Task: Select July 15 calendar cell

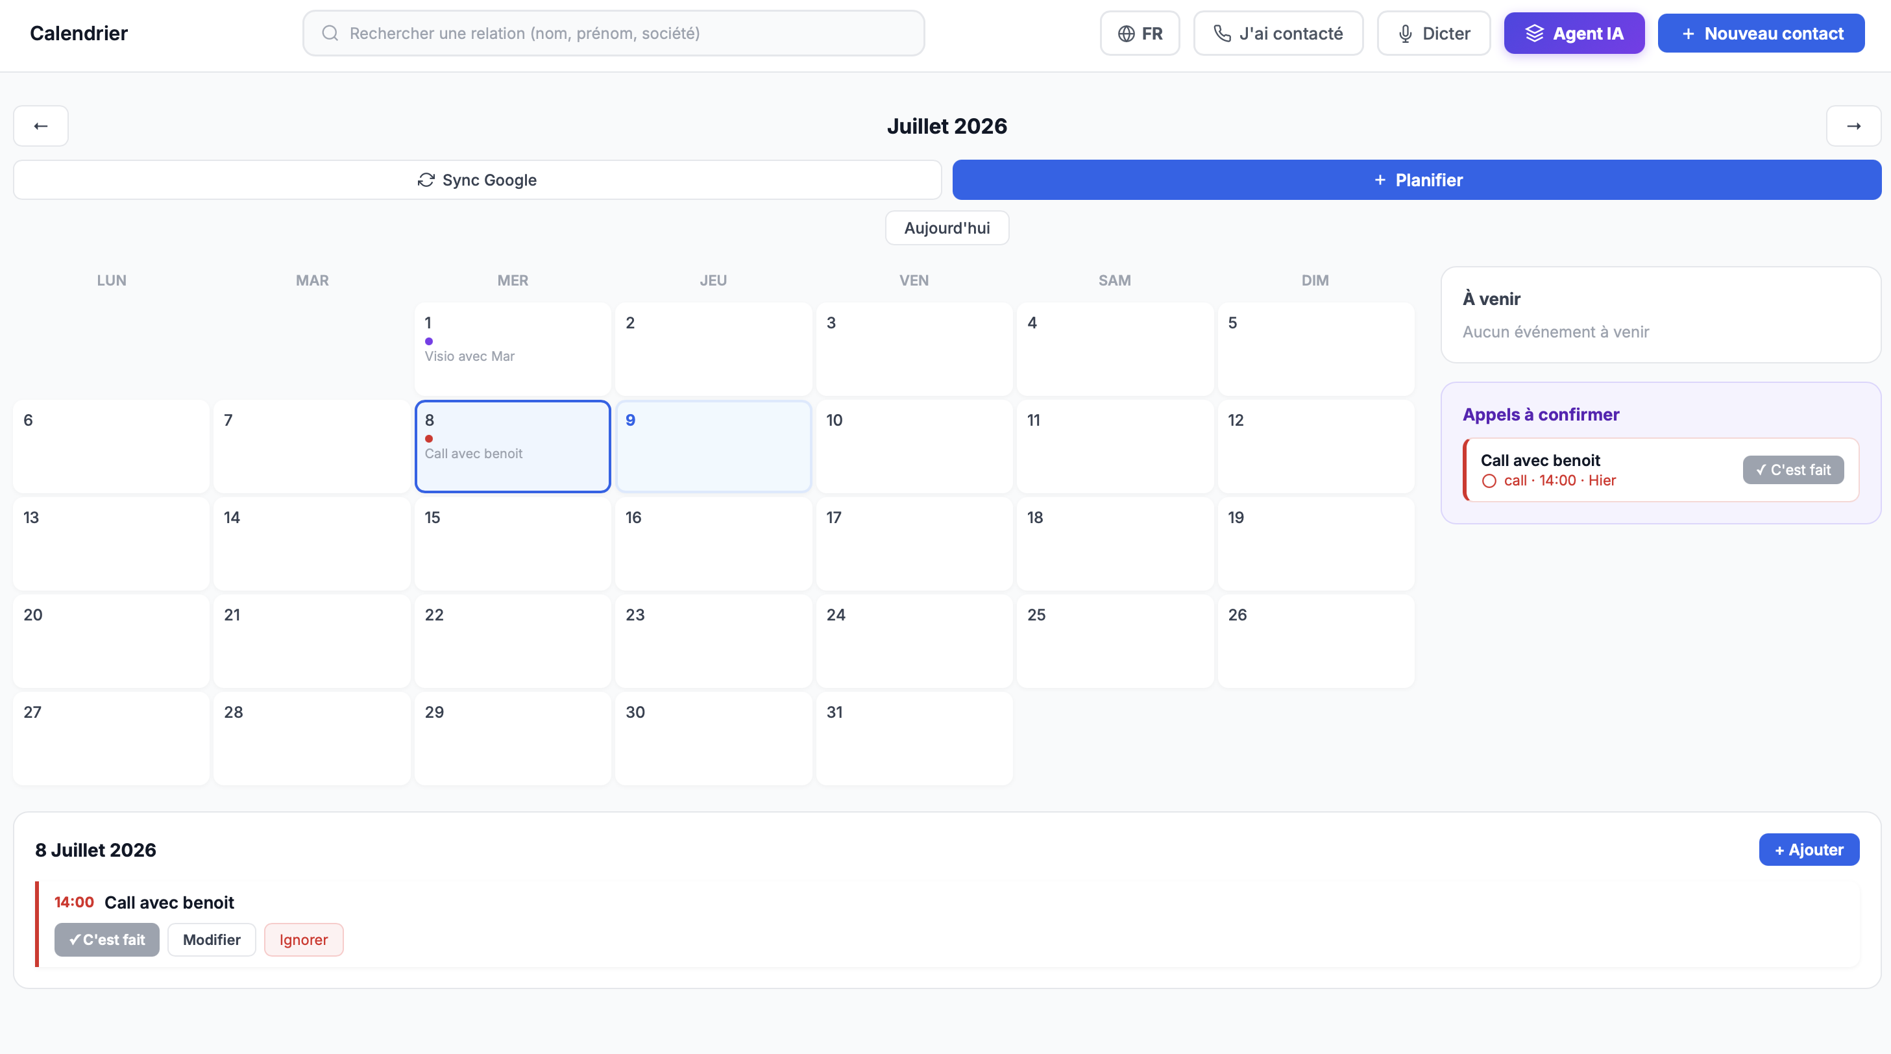Action: coord(513,544)
